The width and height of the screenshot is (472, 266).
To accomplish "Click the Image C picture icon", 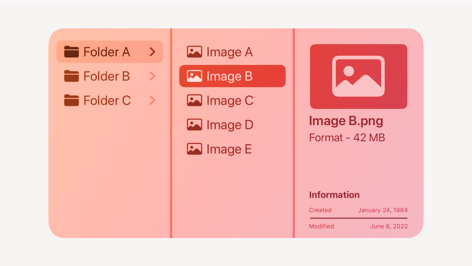I will tap(194, 100).
